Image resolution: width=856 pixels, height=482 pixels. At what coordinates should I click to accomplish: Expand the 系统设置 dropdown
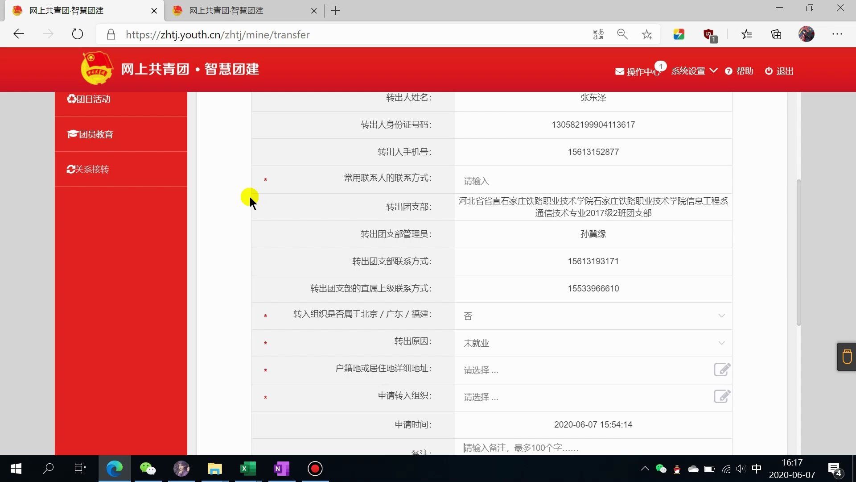(694, 71)
